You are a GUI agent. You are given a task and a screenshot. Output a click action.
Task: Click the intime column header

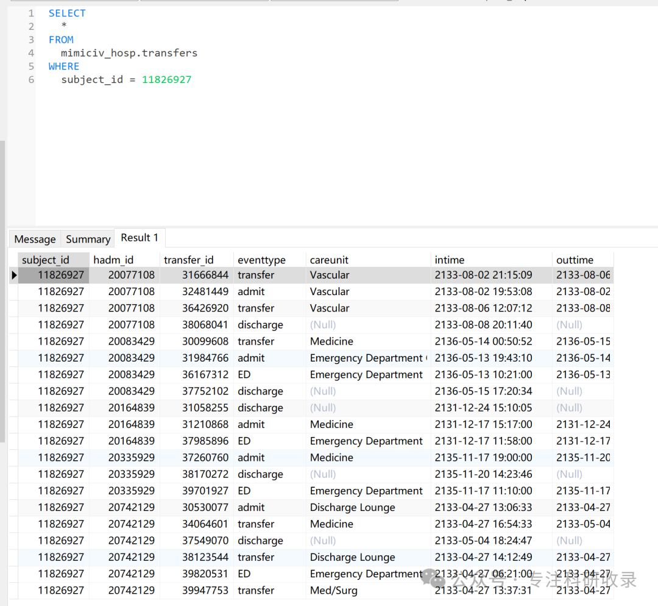point(492,260)
